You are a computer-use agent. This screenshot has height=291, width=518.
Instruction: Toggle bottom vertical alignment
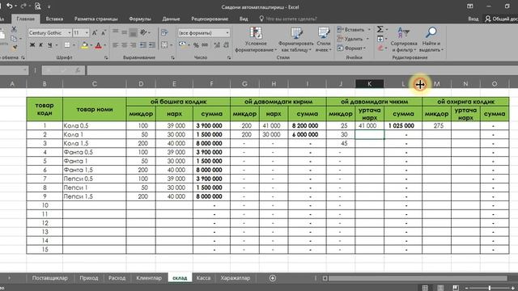coord(133,32)
